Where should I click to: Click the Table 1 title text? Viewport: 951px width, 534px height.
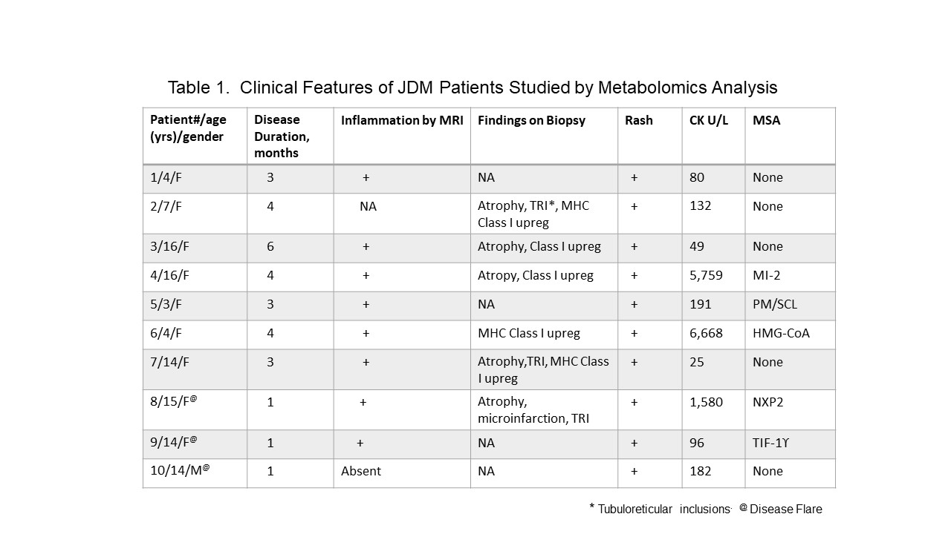(x=473, y=88)
